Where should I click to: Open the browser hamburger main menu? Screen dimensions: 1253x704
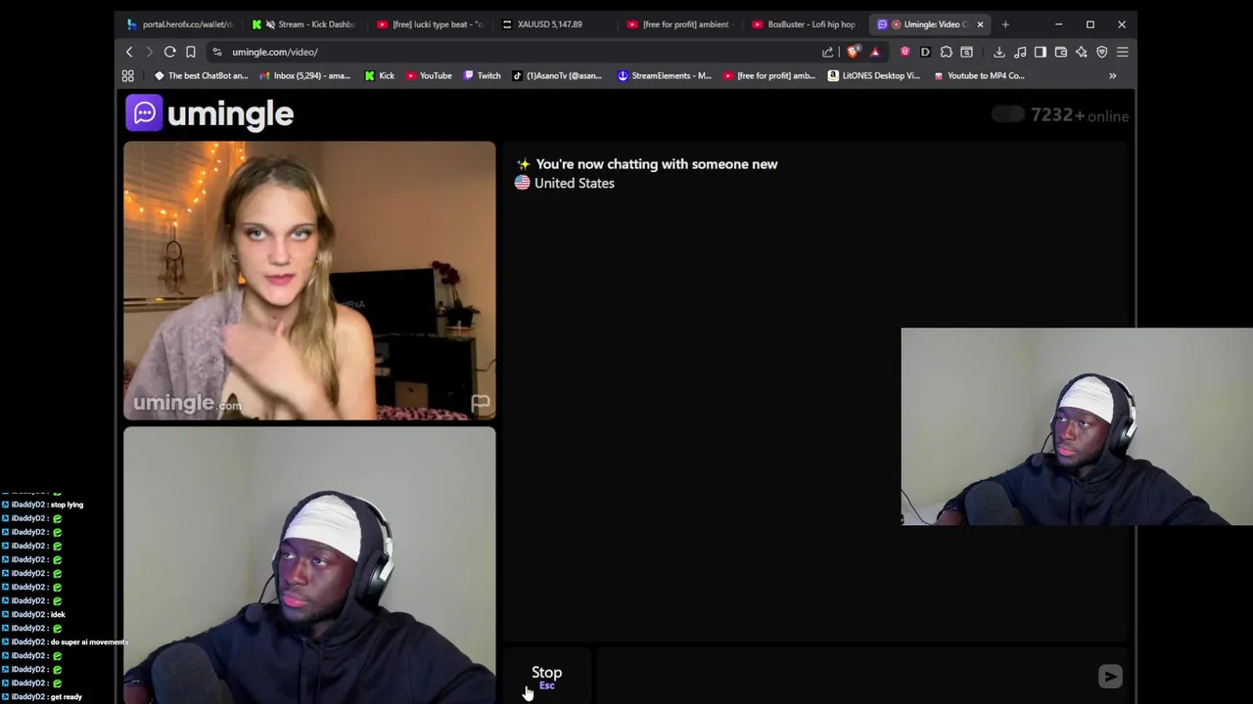(1123, 52)
